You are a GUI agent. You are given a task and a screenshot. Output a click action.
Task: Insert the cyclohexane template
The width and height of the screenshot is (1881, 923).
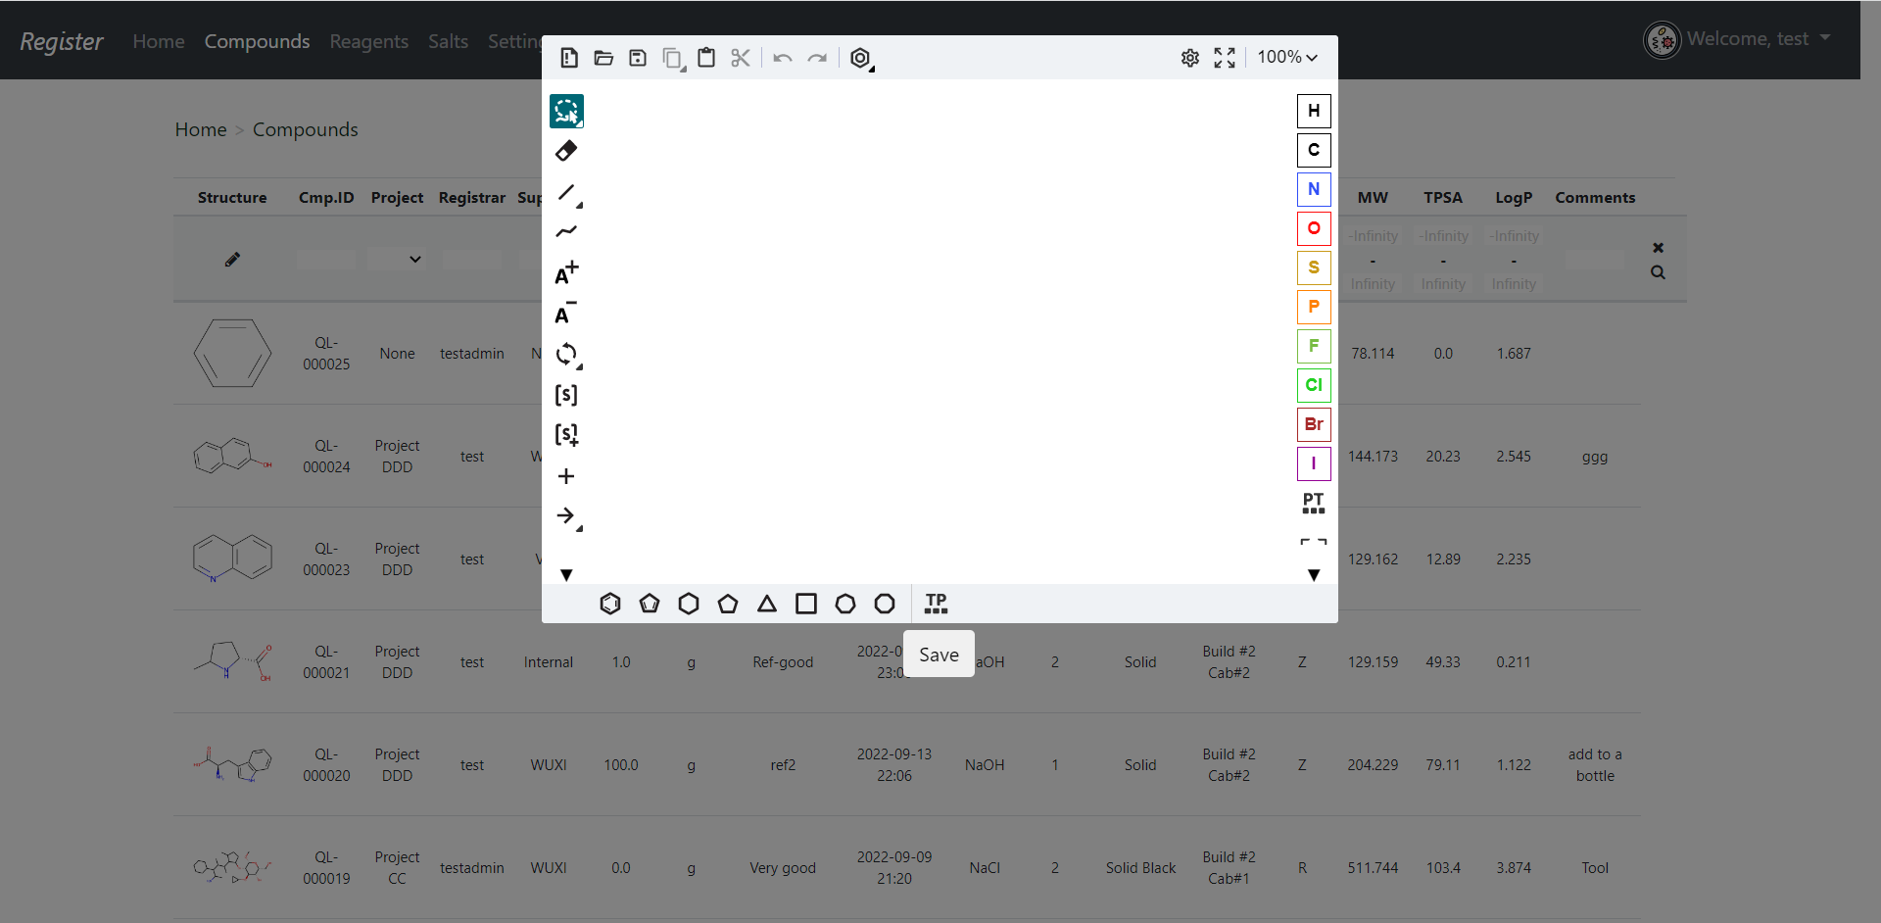pos(689,604)
